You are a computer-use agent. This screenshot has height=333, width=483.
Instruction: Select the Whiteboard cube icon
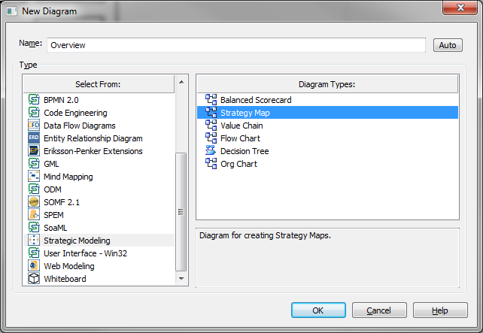coord(34,279)
